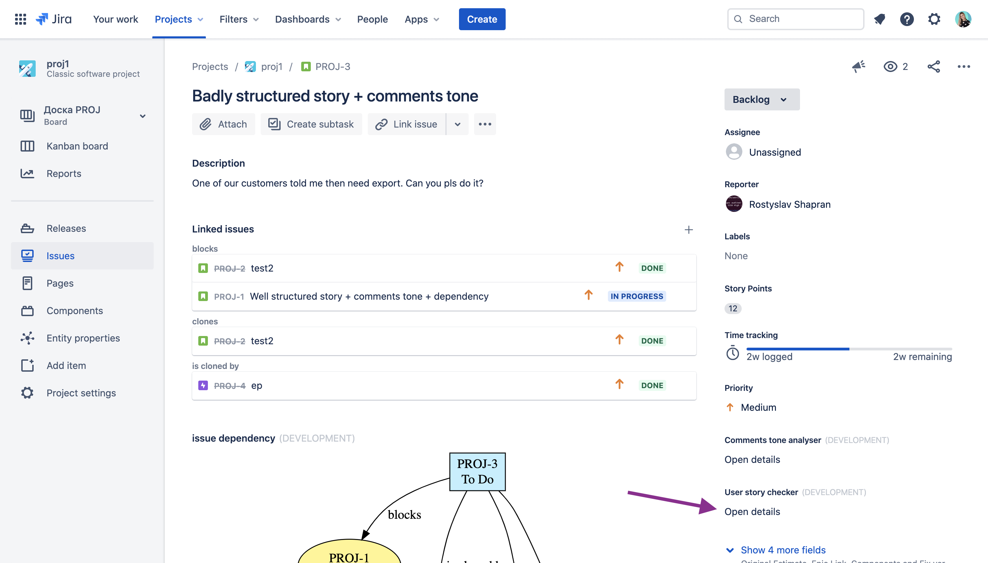Add linked issue with plus icon
The height and width of the screenshot is (563, 988).
[x=689, y=230]
